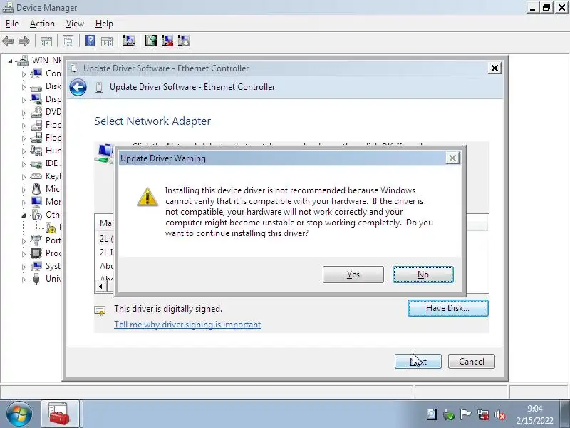
Task: Open the Action menu
Action: [42, 24]
